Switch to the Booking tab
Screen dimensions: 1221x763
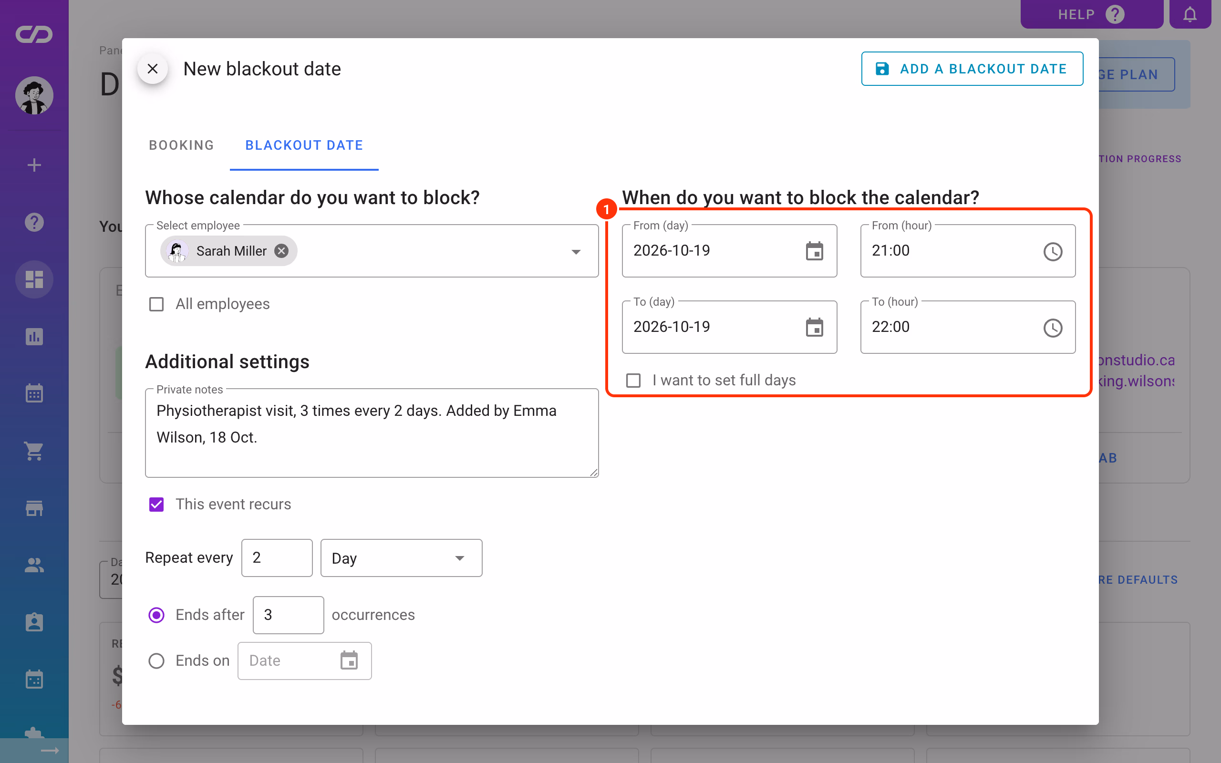pyautogui.click(x=181, y=145)
